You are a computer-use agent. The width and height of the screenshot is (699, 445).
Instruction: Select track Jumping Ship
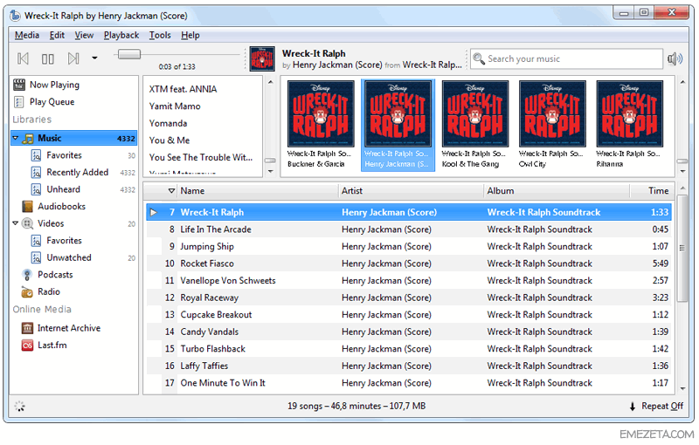(409, 247)
